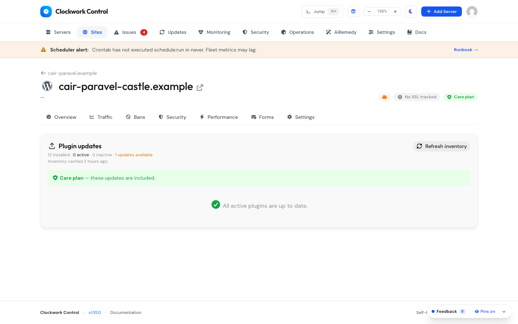This screenshot has width=518, height=324.
Task: Open the user avatar menu
Action: coord(472,12)
